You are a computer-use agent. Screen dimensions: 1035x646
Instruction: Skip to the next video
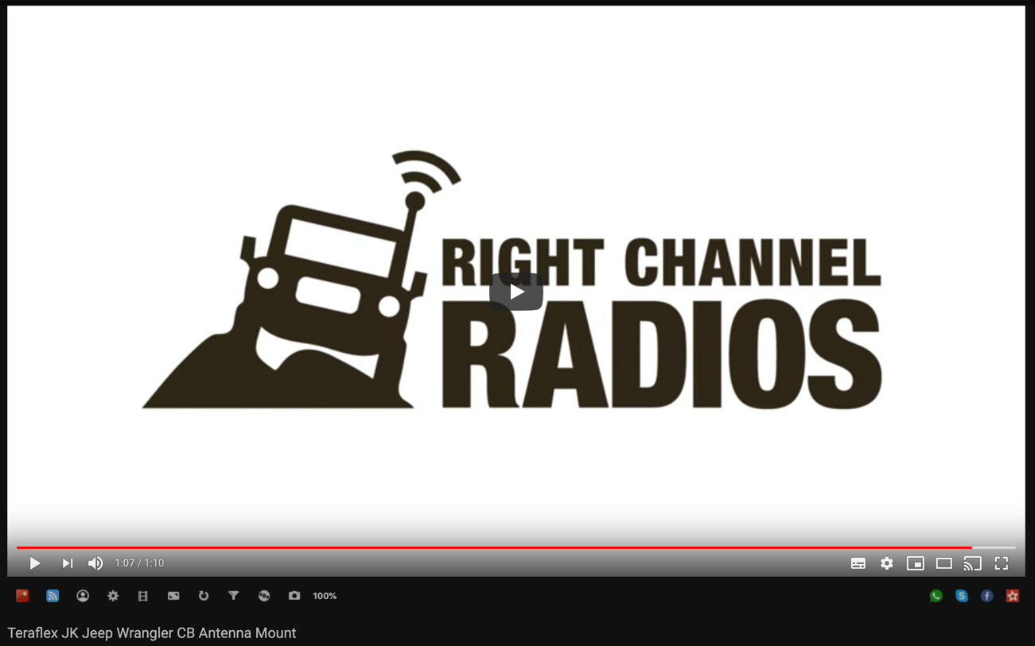point(68,563)
